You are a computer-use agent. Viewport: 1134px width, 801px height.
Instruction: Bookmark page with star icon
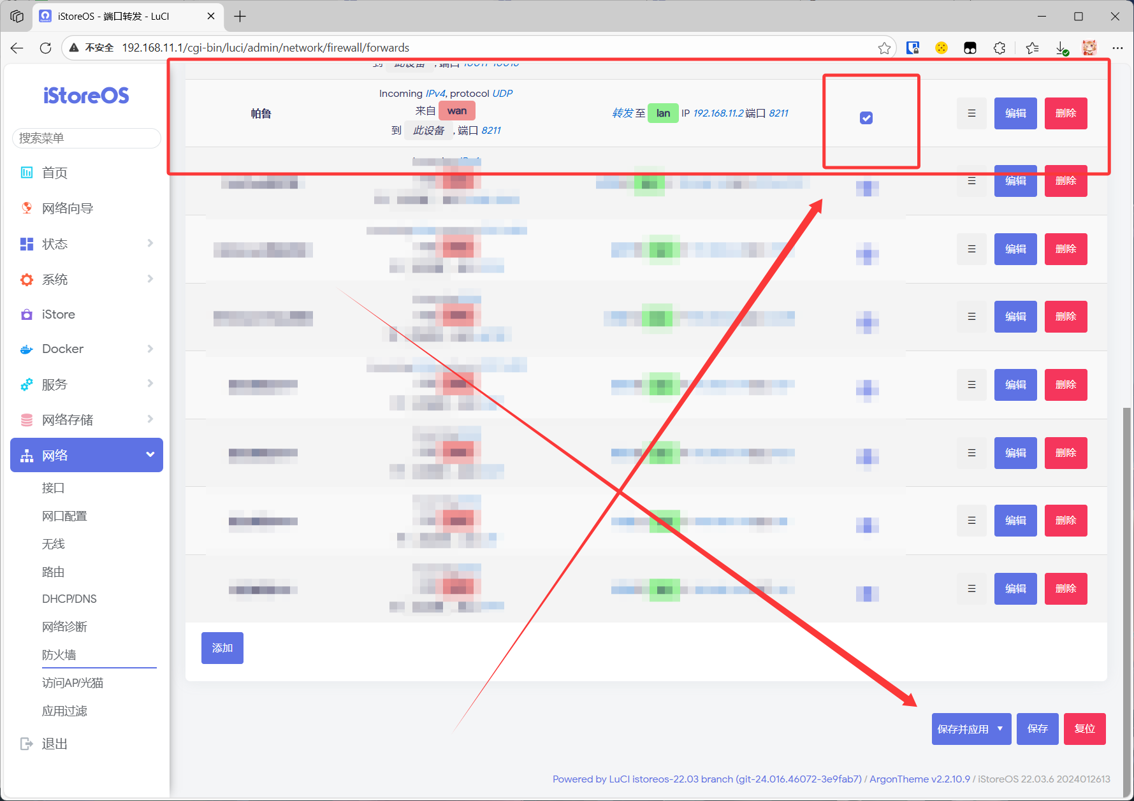(884, 48)
